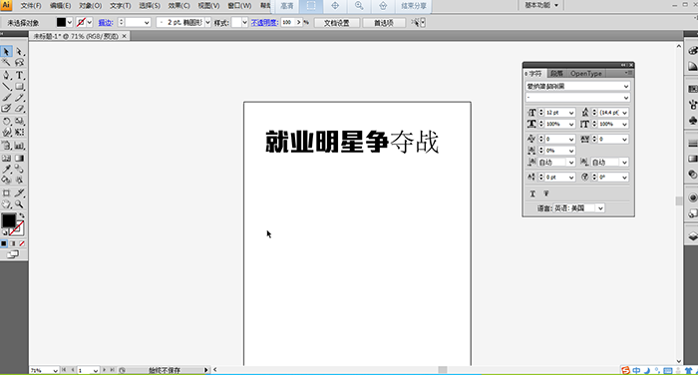
Task: Select the Eyedropper tool
Action: (x=6, y=170)
